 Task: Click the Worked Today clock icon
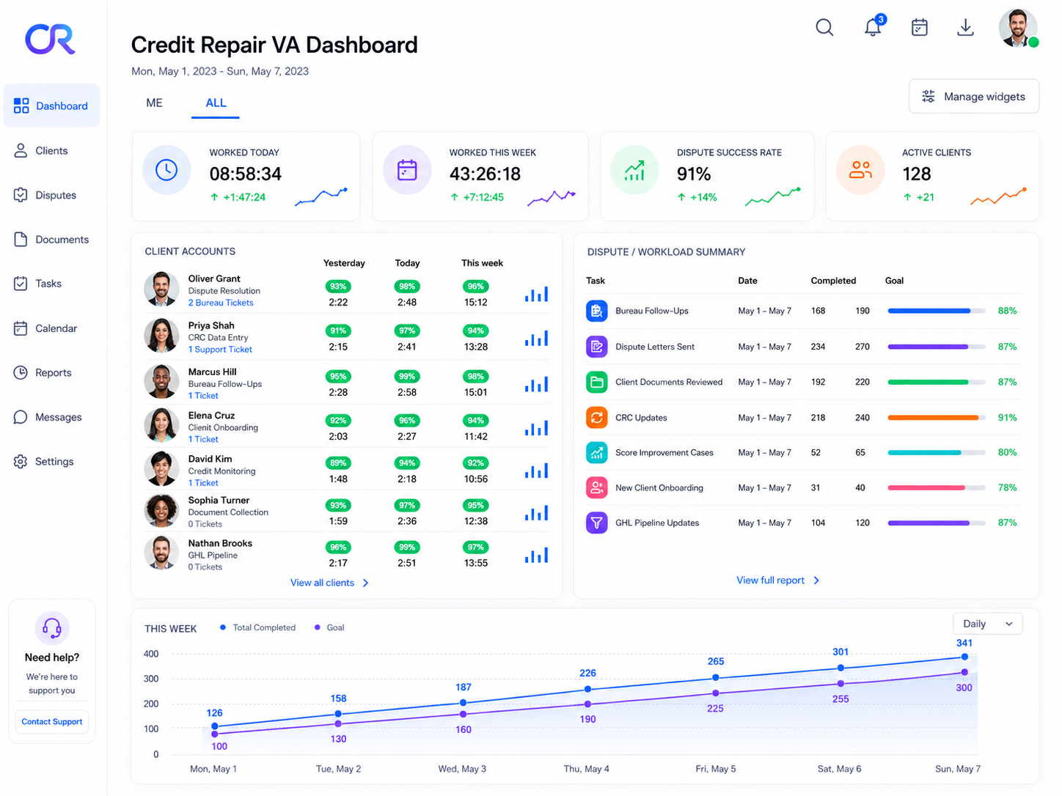166,170
